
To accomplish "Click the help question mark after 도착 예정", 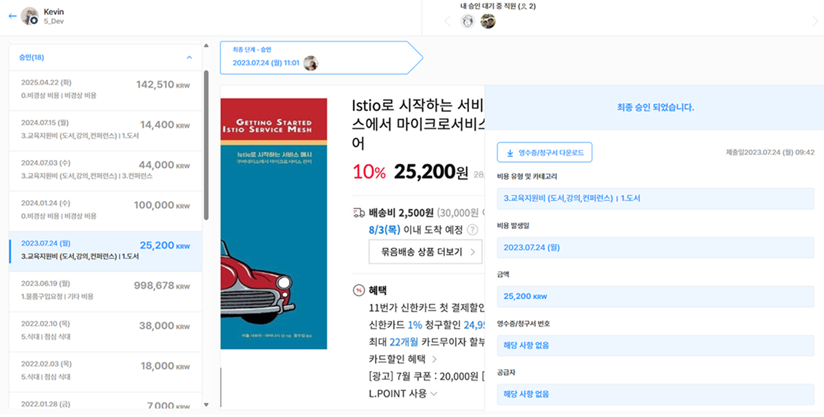I will 472,230.
